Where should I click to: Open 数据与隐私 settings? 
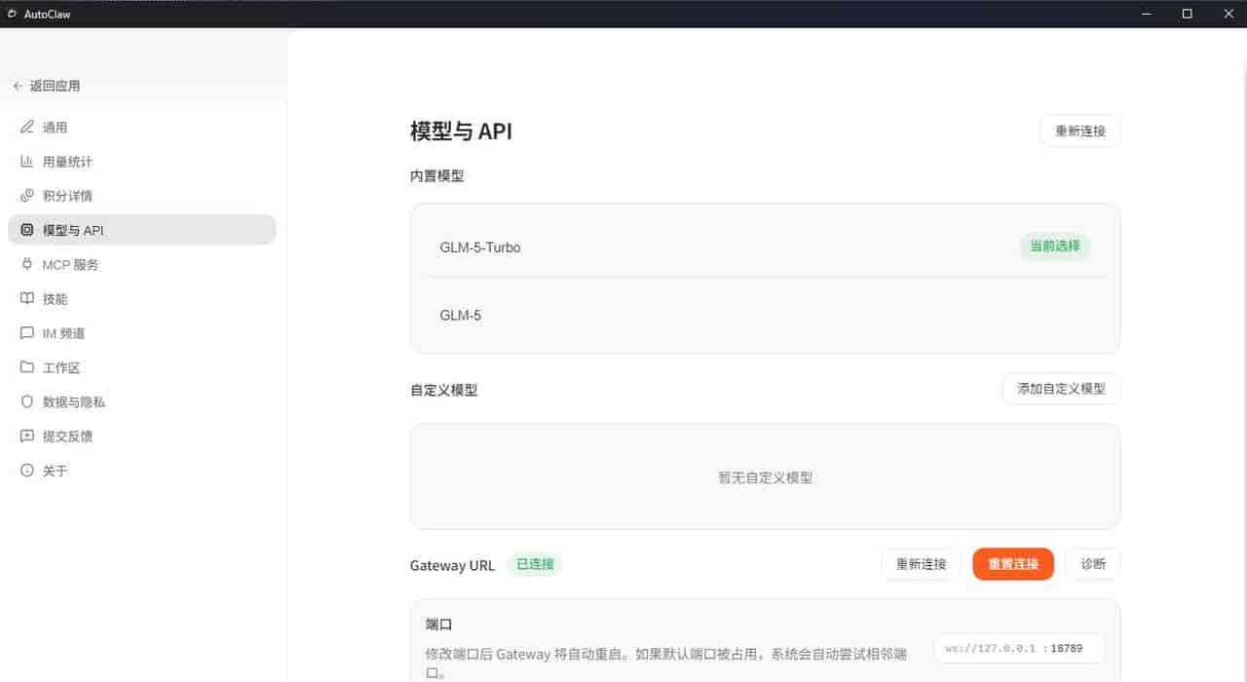point(142,401)
